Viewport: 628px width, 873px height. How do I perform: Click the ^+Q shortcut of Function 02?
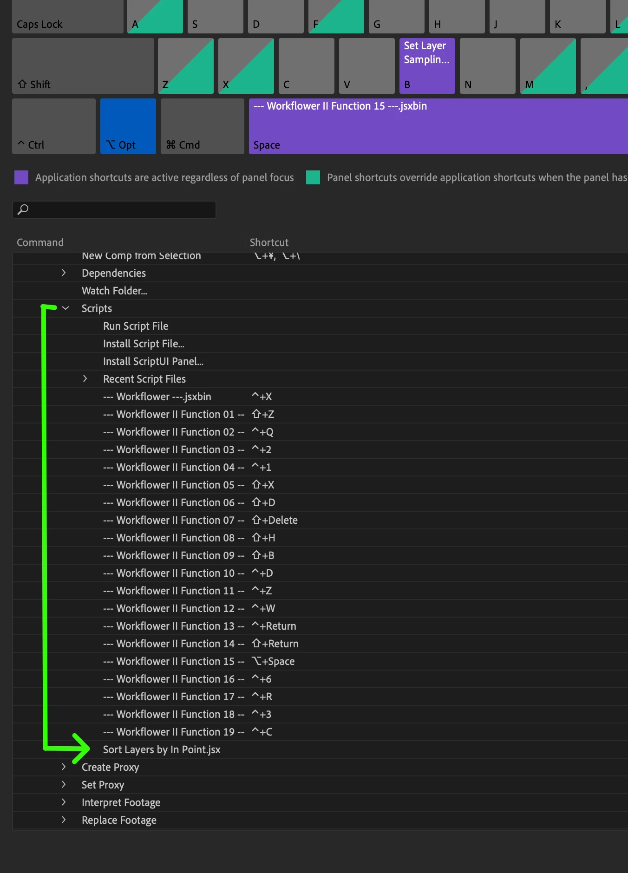coord(262,432)
